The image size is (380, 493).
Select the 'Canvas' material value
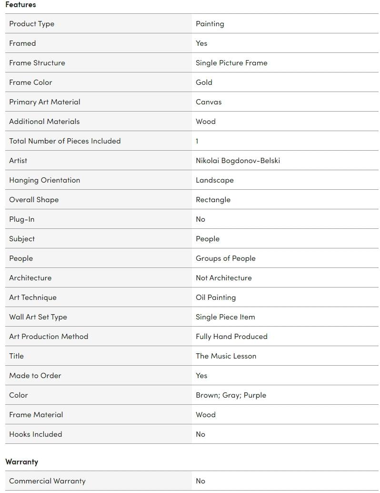click(x=209, y=102)
